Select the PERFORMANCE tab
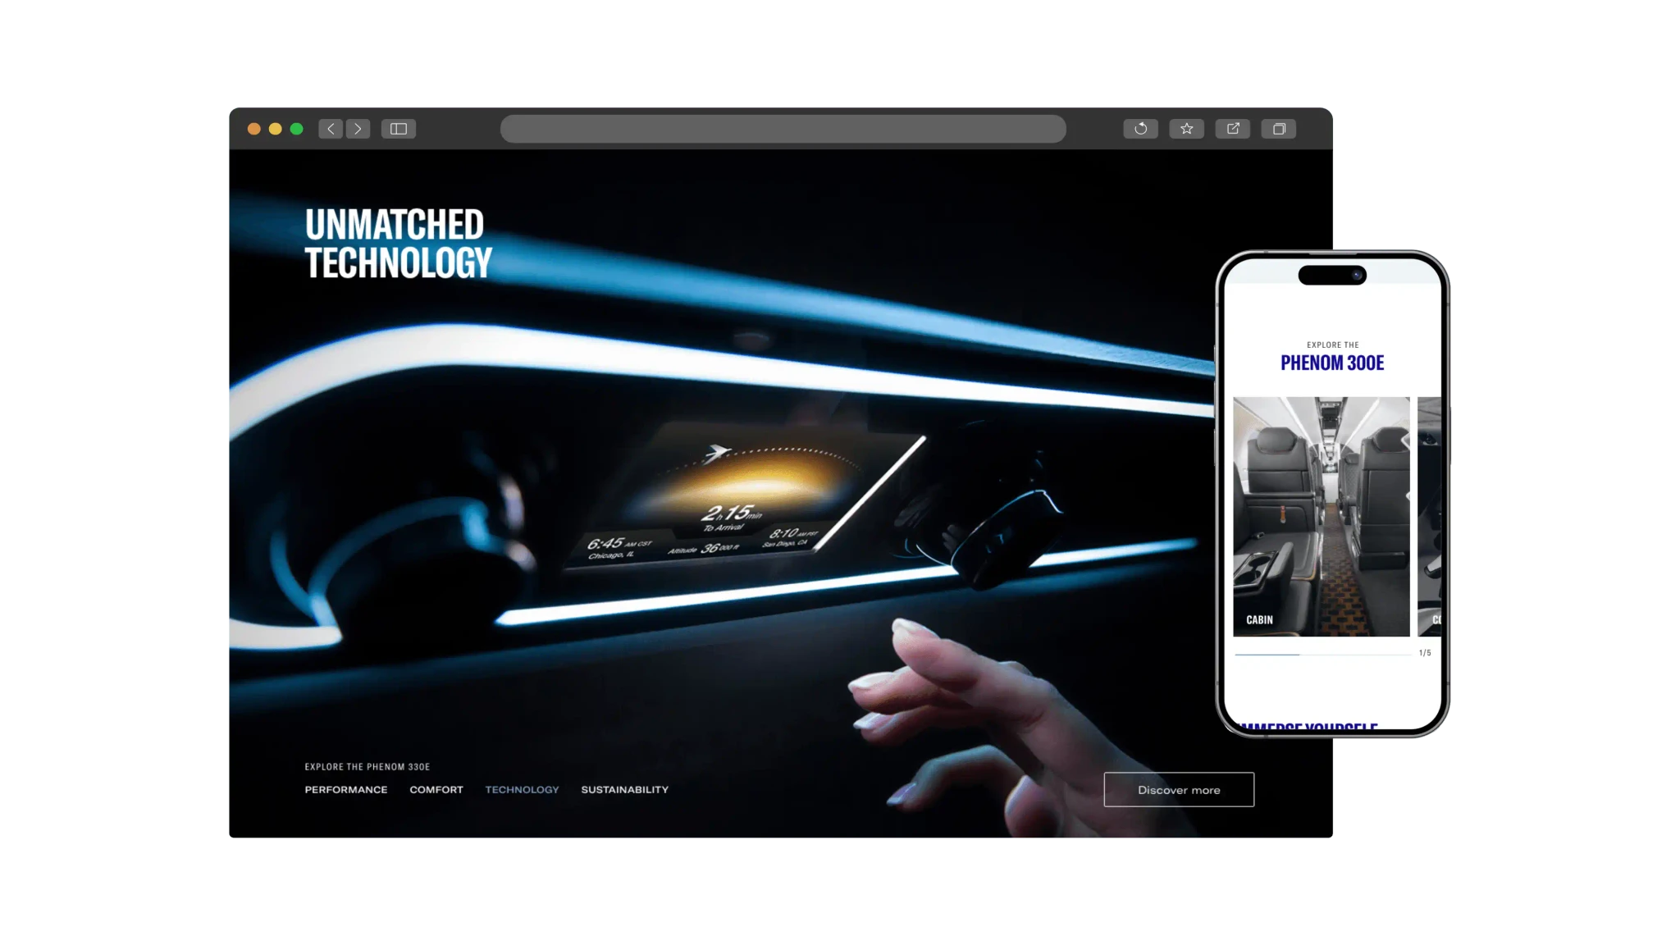Image resolution: width=1680 pixels, height=945 pixels. pyautogui.click(x=345, y=789)
